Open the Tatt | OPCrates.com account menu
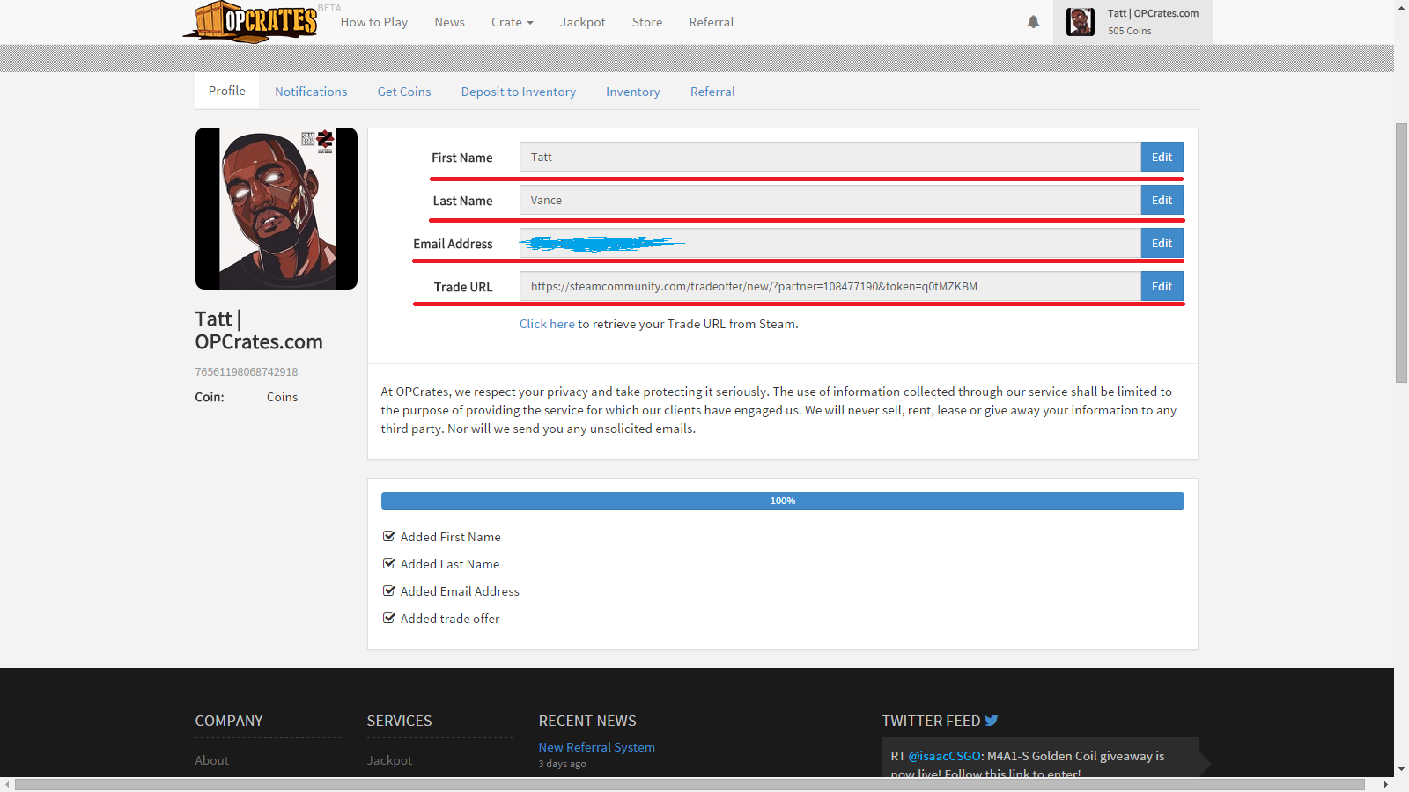The width and height of the screenshot is (1409, 792). click(x=1132, y=22)
